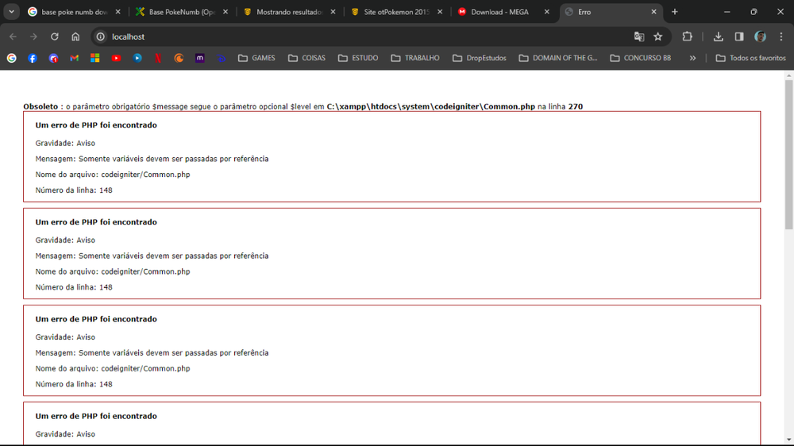Screen dimensions: 794x446
Task: Open the Todos os favoritos folder
Action: (750, 58)
